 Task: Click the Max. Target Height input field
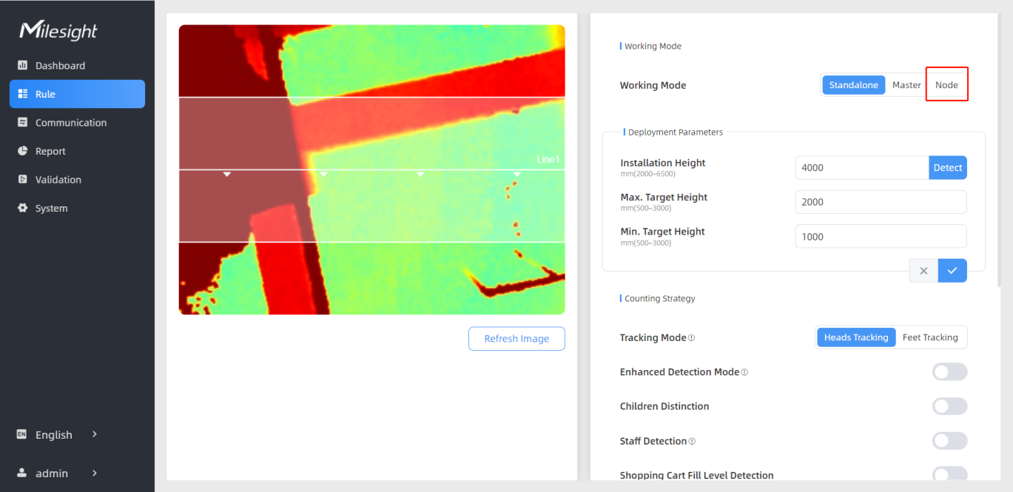pyautogui.click(x=880, y=202)
